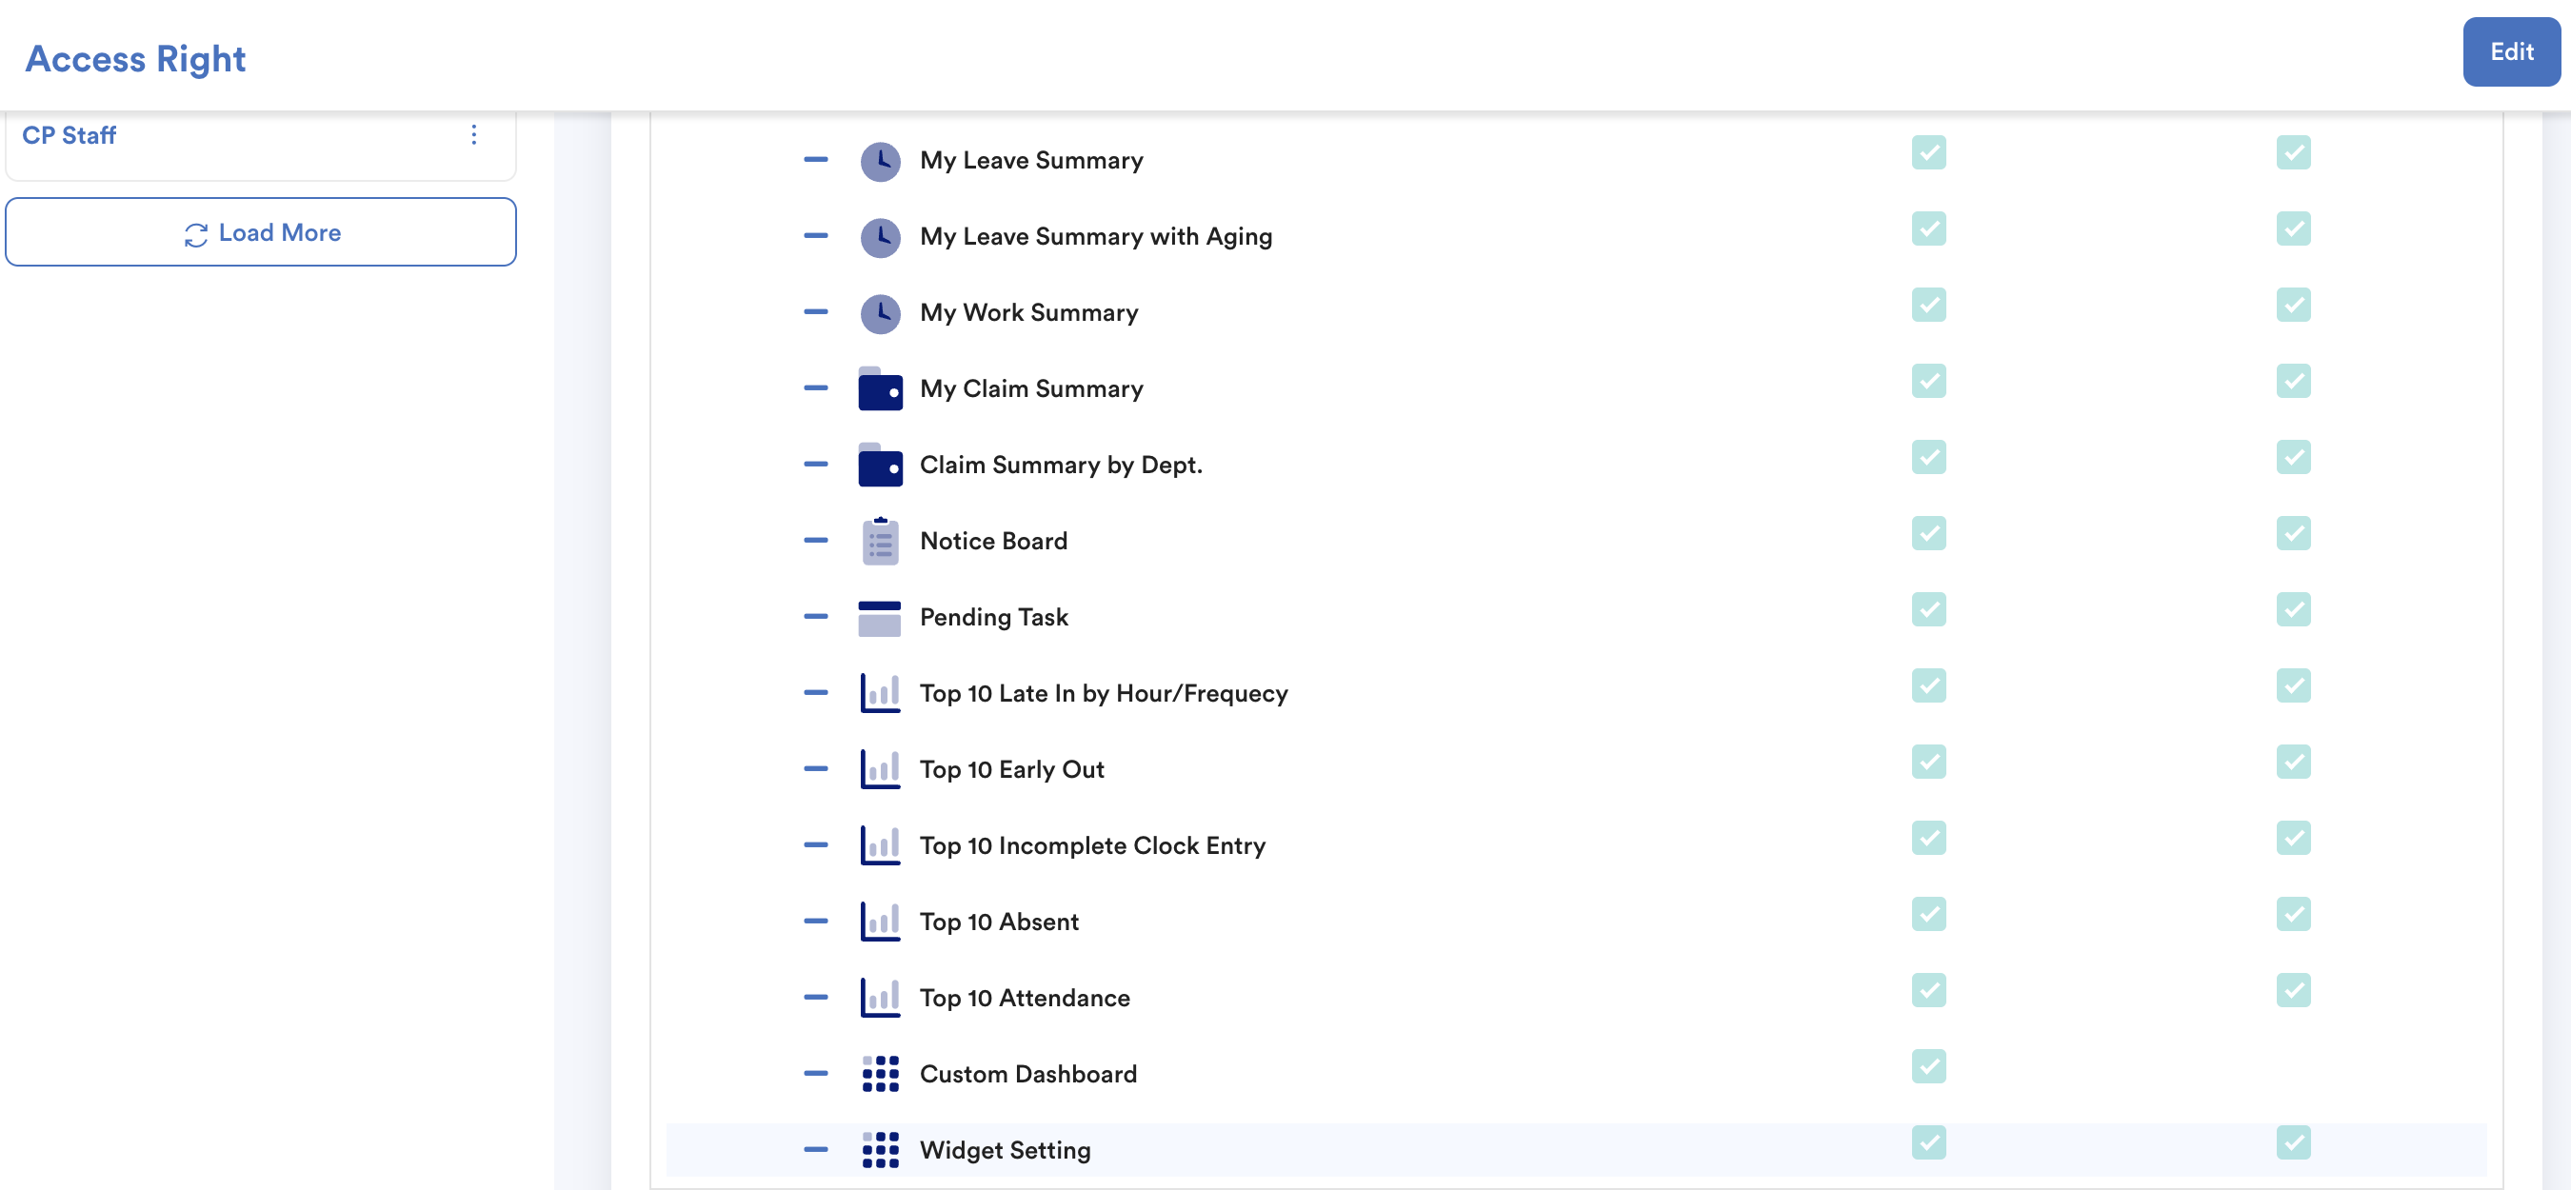Select the CP Staff role entry
2571x1190 pixels.
(x=70, y=135)
